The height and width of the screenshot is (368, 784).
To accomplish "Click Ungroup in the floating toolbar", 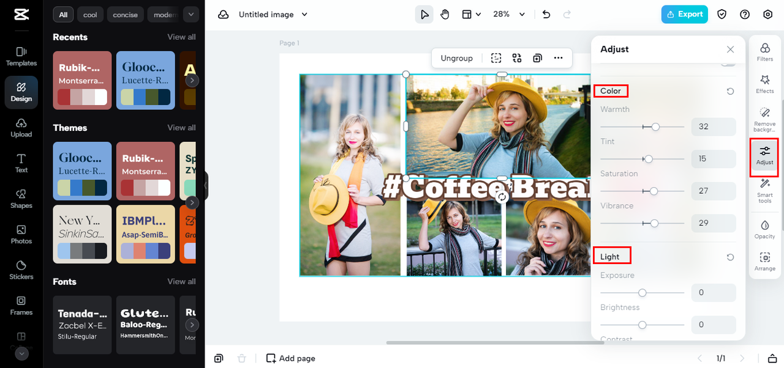I will (456, 58).
